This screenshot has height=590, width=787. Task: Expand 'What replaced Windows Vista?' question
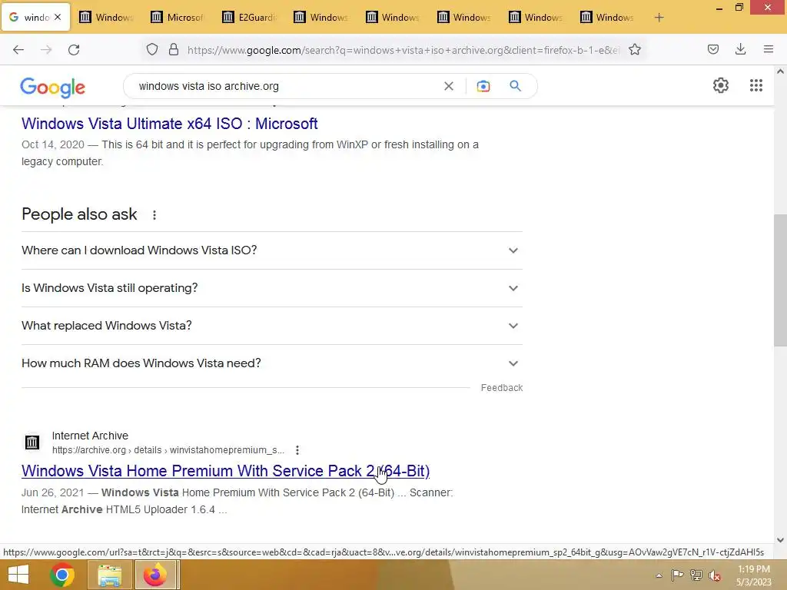tap(271, 326)
